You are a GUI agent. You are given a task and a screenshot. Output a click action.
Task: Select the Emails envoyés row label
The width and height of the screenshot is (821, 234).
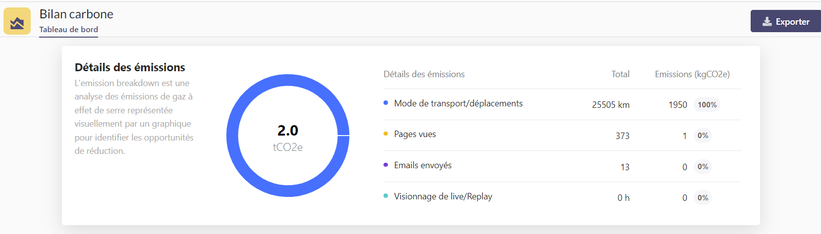[423, 165]
